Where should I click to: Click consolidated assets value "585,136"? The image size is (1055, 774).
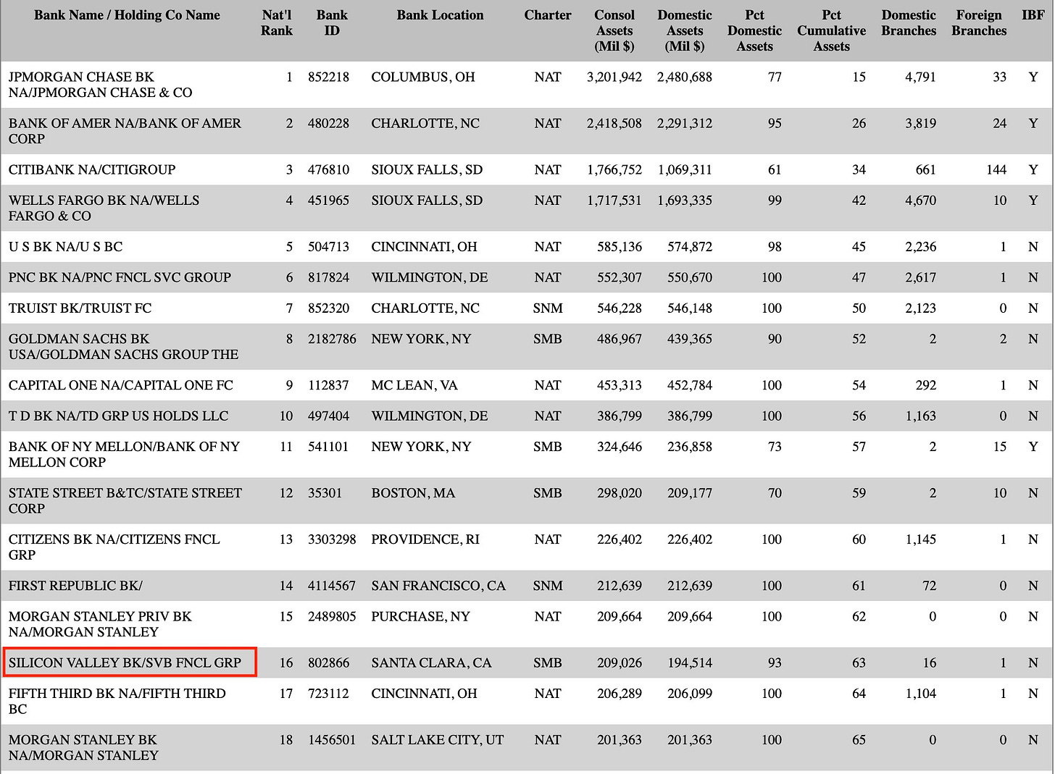[620, 247]
